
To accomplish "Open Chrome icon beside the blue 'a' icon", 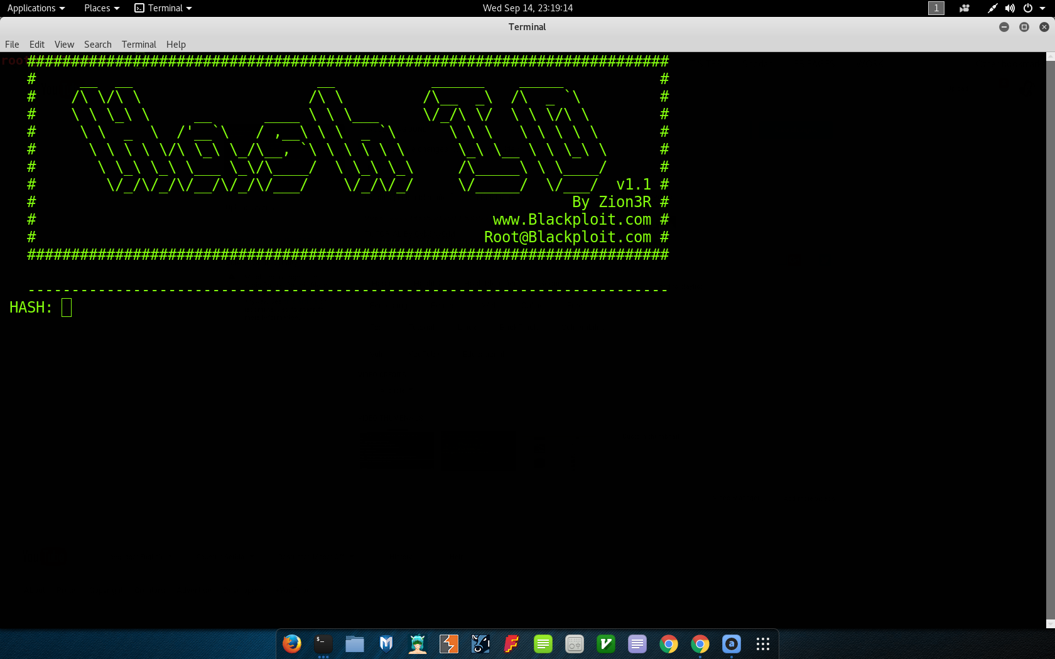I will 700,644.
